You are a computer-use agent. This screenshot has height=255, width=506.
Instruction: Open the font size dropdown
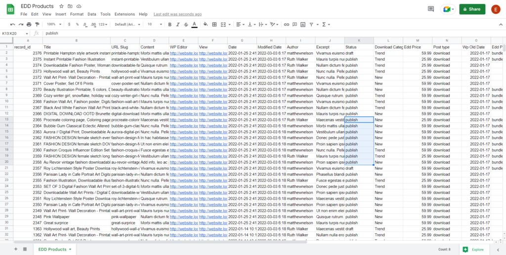[155, 25]
